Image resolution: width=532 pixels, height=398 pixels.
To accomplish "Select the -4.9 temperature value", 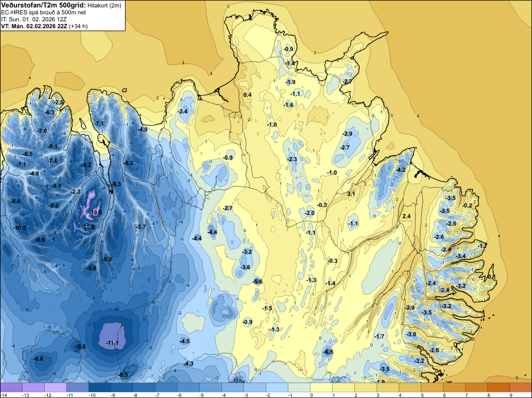I will click(143, 129).
